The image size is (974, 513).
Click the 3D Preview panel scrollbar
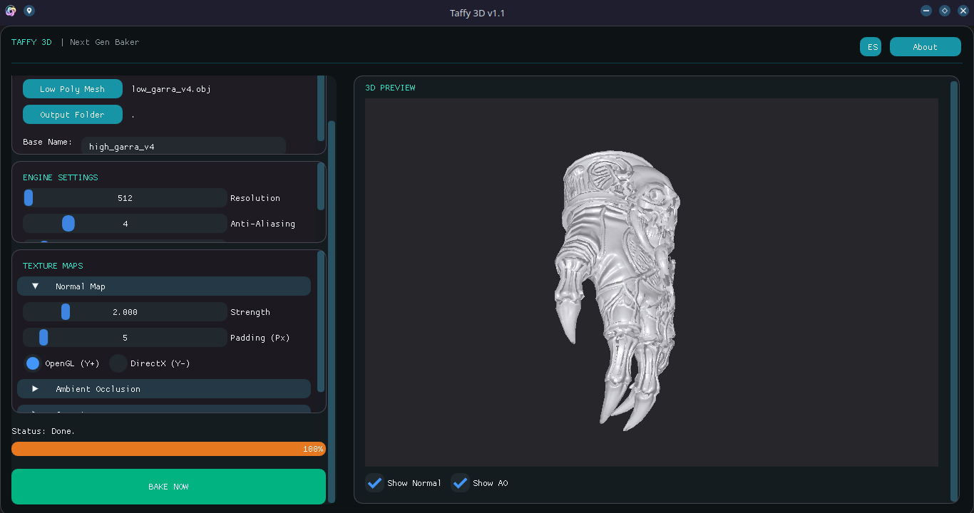click(x=954, y=291)
